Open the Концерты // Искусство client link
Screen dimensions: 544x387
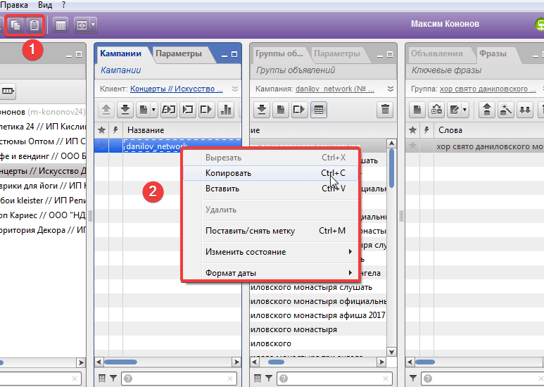[x=177, y=89]
